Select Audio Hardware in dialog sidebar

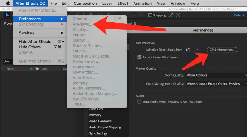[100, 121]
